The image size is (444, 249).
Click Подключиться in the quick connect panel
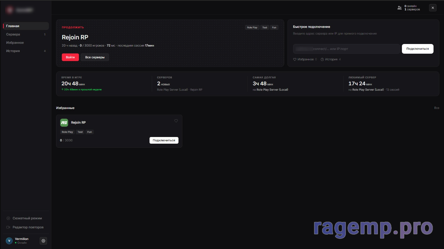tap(418, 49)
